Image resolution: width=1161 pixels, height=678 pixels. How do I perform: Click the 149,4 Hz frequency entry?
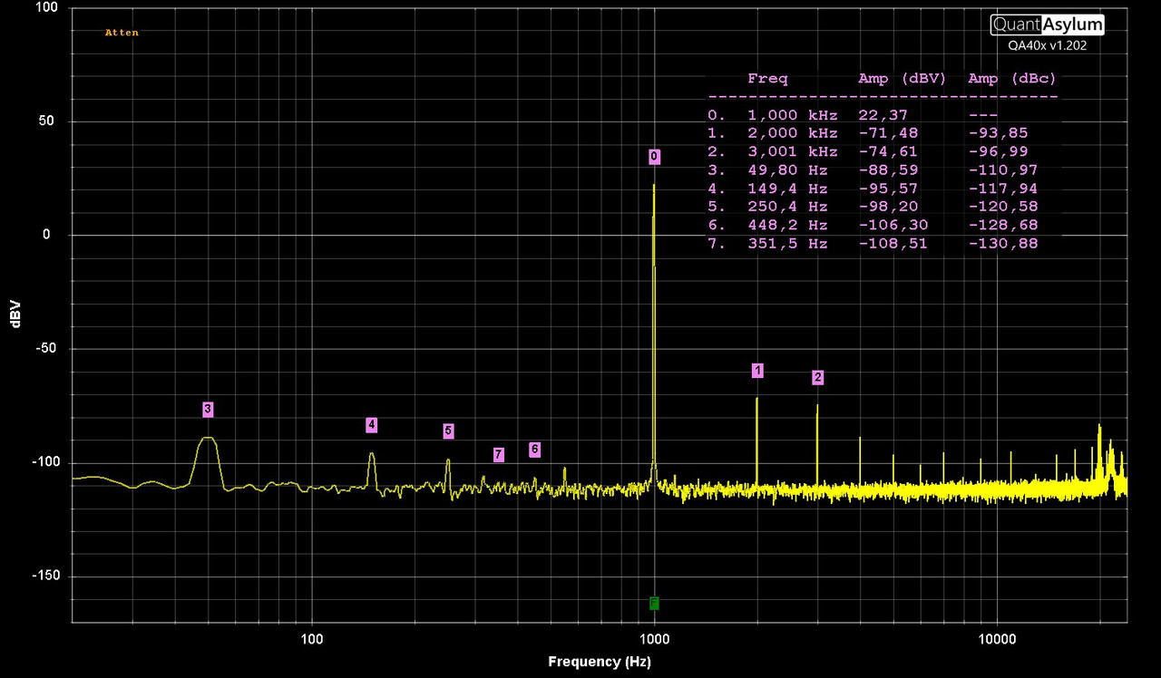788,189
